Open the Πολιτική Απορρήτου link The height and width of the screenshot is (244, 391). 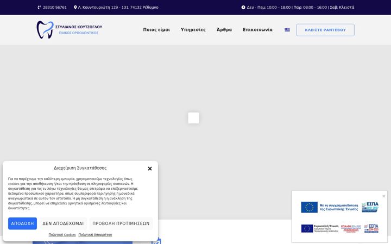click(95, 235)
